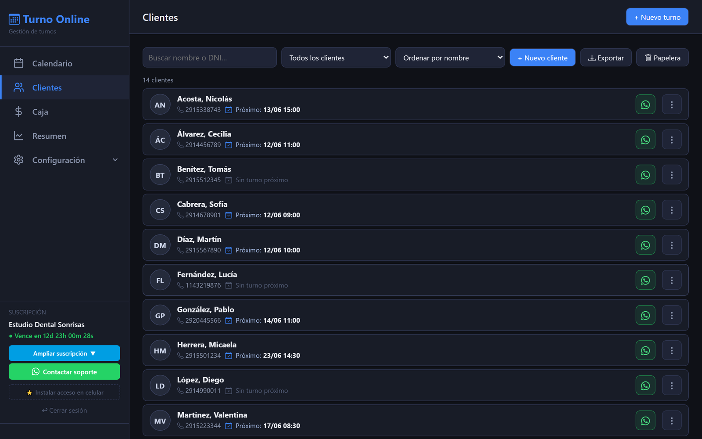
Task: Go to Calendario in the sidebar
Action: point(65,63)
